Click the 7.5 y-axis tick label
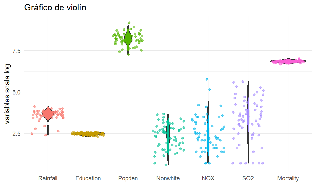316x194 pixels. (17, 51)
